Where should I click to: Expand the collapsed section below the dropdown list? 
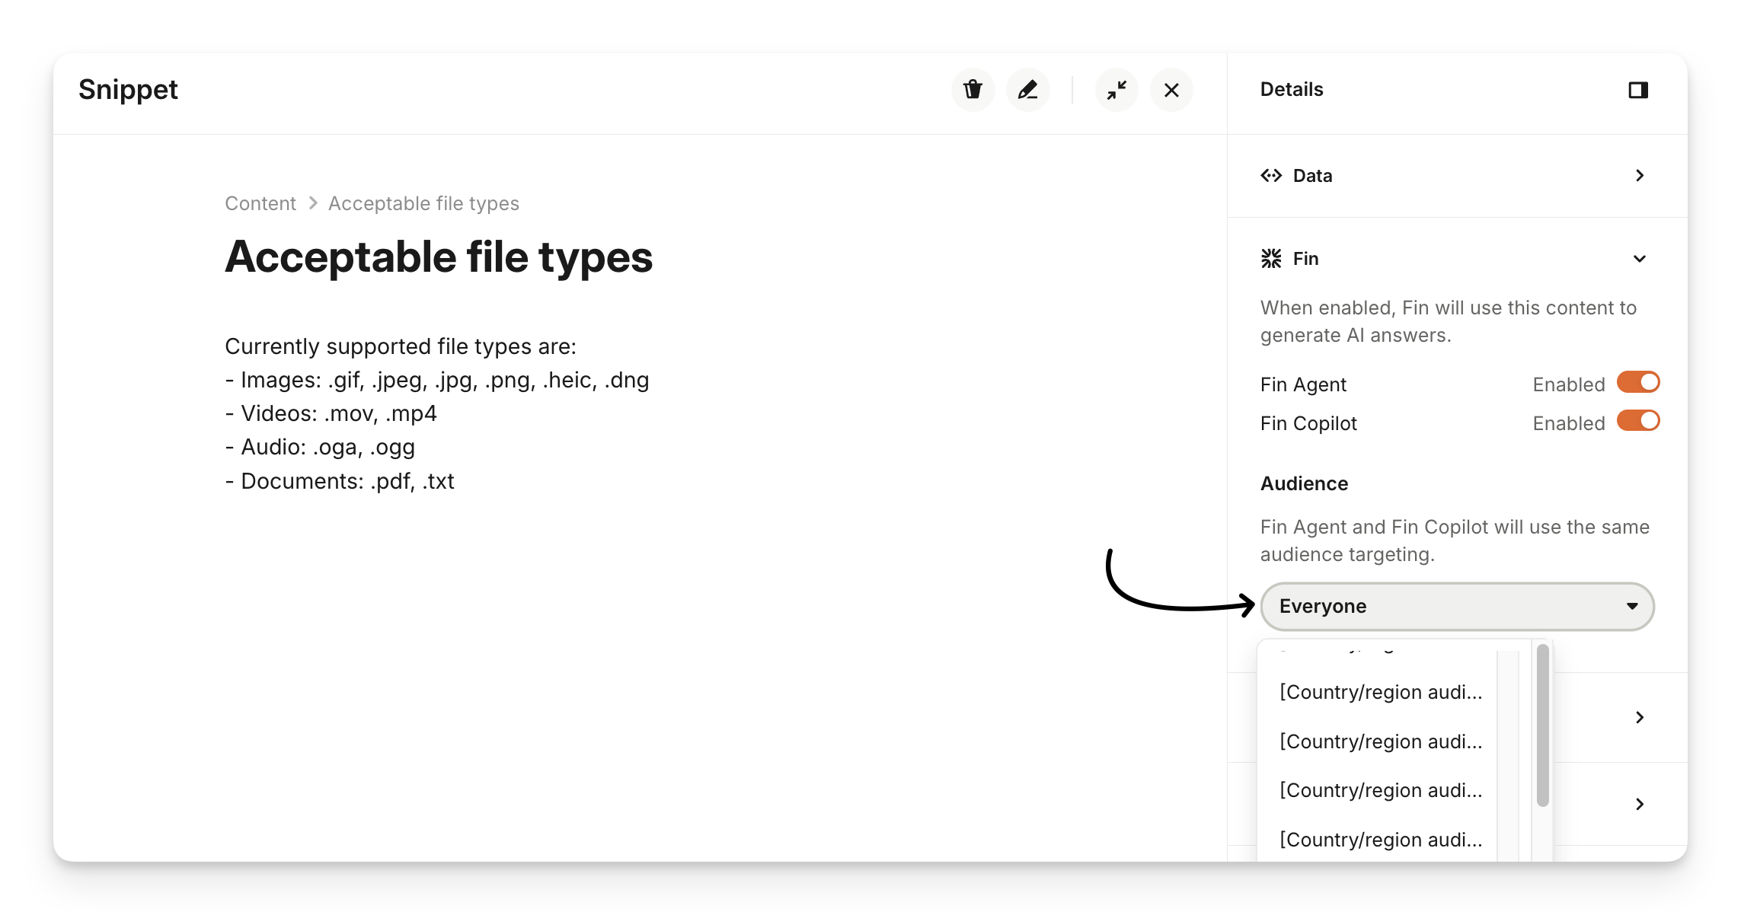[1640, 718]
